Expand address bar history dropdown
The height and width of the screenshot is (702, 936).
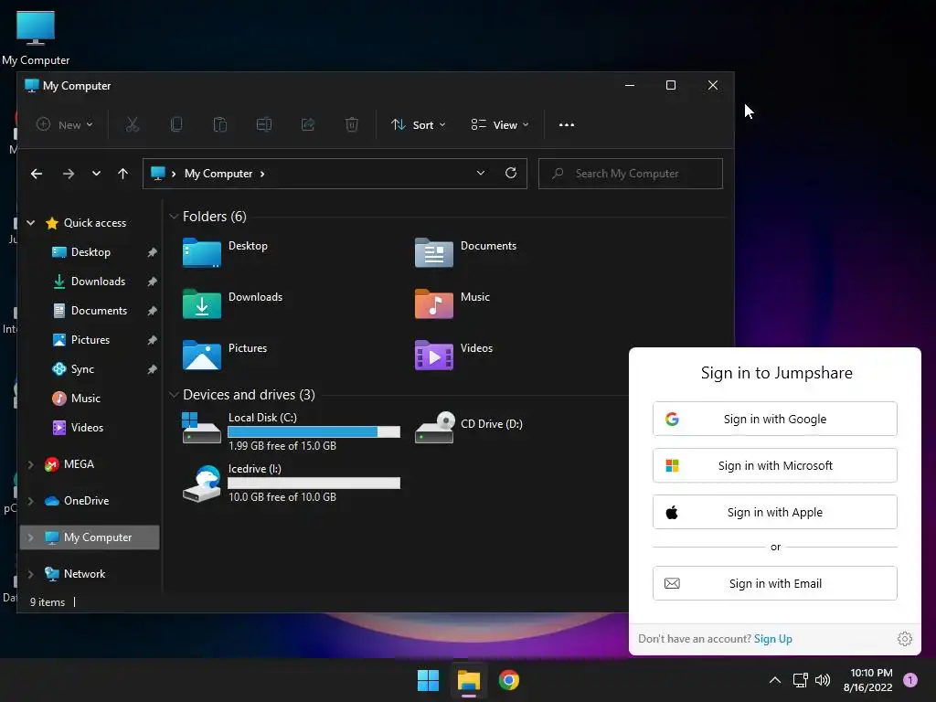[481, 173]
